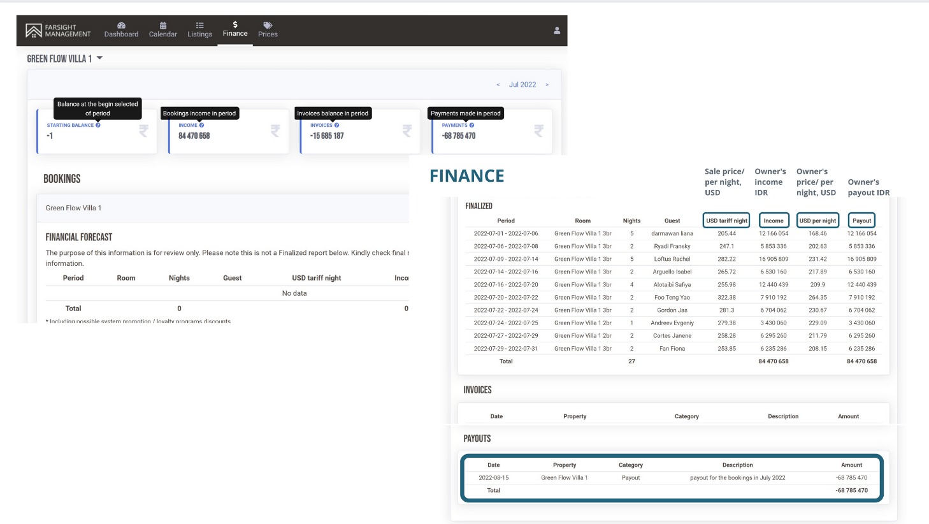Open the user profile icon
Viewport: 929px width, 524px height.
tap(557, 31)
